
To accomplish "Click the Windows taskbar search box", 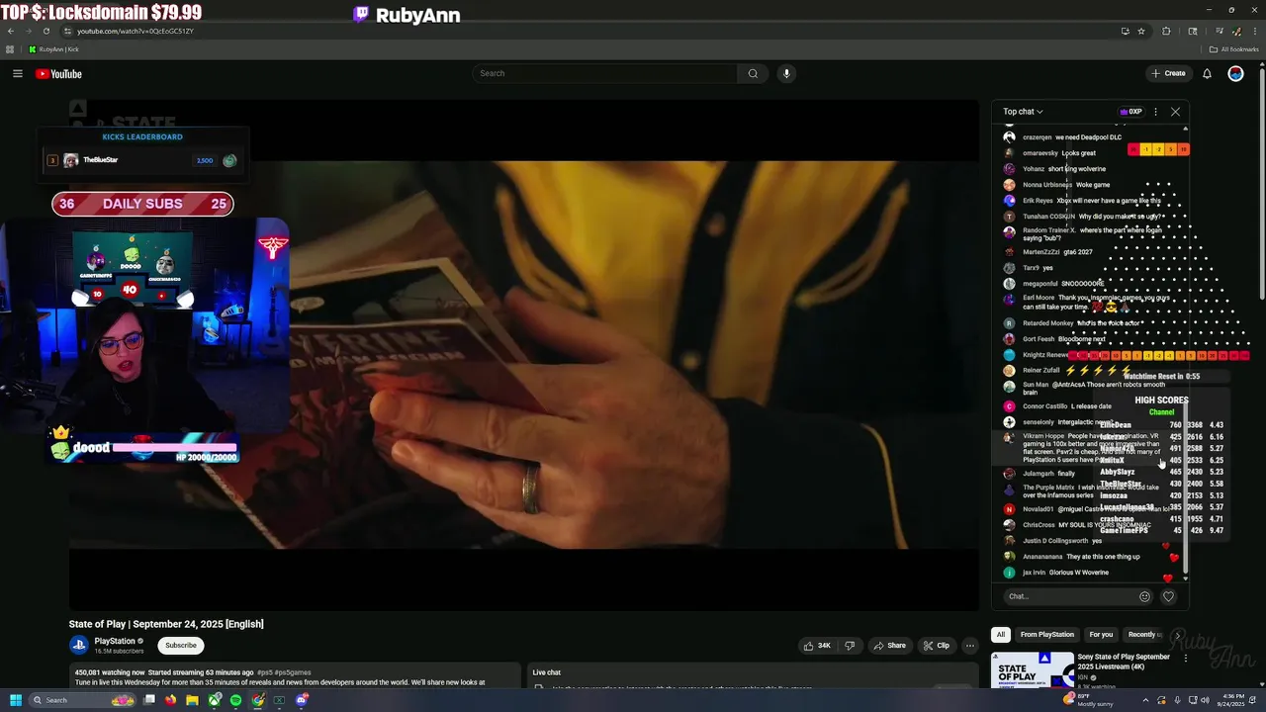I will (82, 700).
